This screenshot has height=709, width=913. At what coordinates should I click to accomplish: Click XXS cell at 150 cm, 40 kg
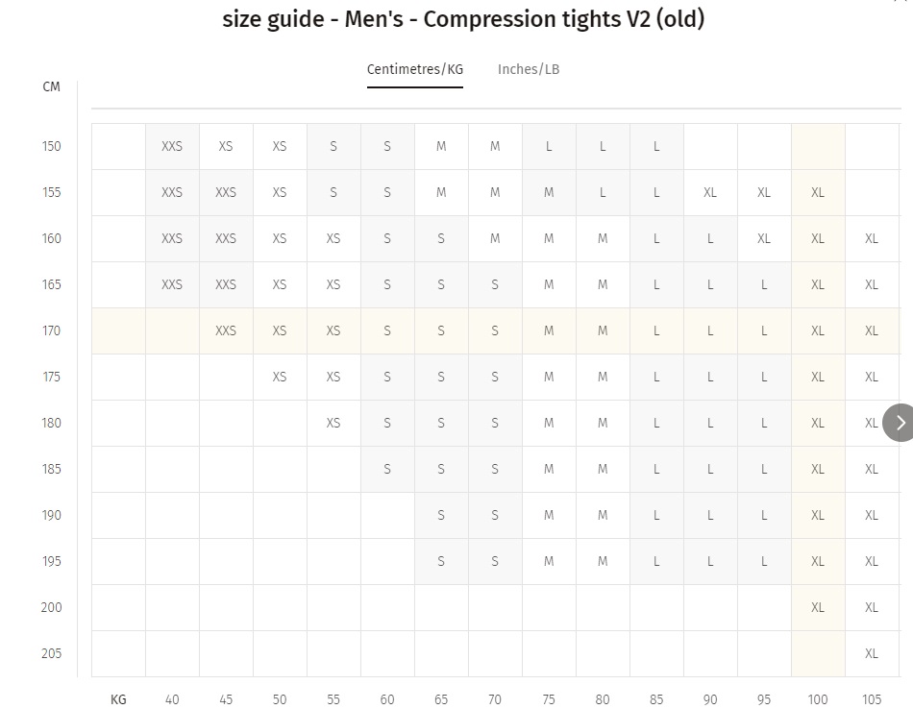[x=172, y=146]
